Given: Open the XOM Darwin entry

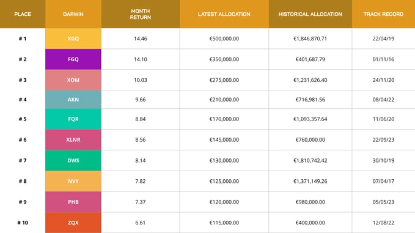Looking at the screenshot, I should (73, 80).
